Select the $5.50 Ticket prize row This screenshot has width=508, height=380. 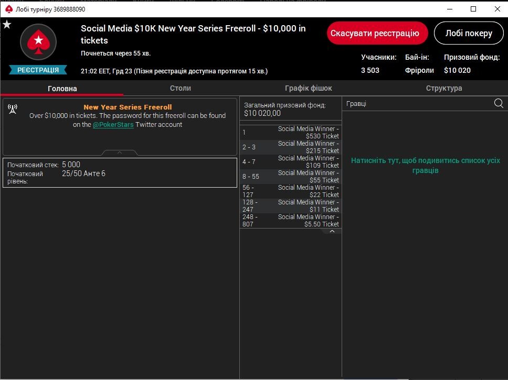click(x=291, y=221)
